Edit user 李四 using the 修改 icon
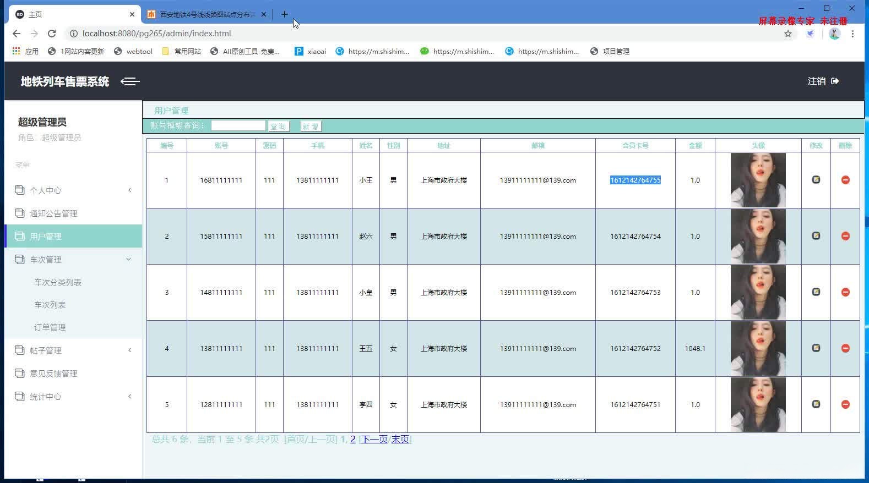Screen dimensions: 869x483 click(x=816, y=404)
